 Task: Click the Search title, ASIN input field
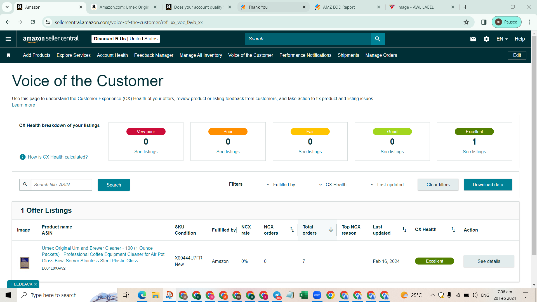(x=61, y=185)
